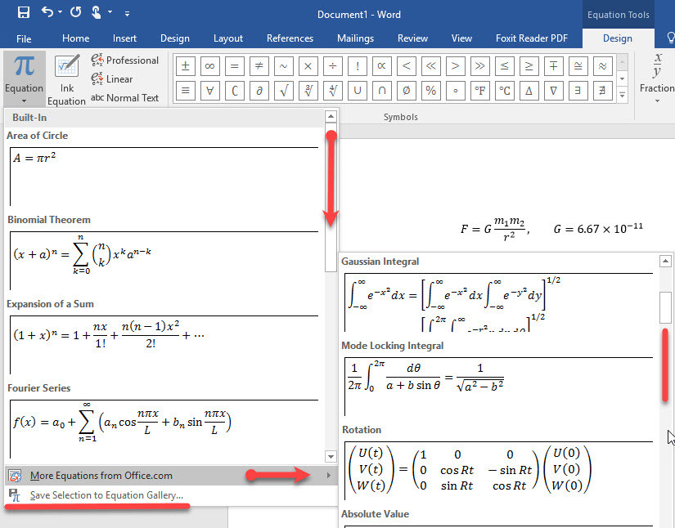Insert the partial differential symbol
This screenshot has height=528, width=675.
click(259, 90)
